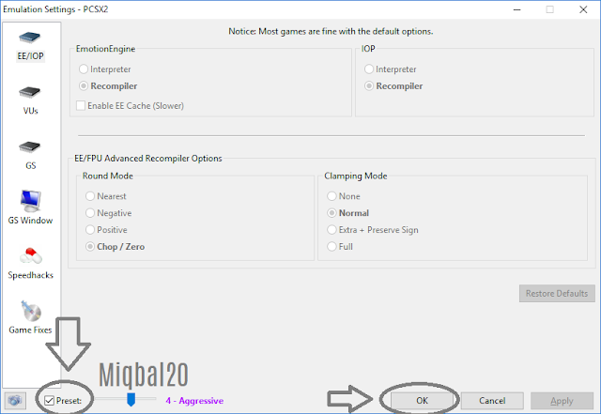
Task: Select EmotionEngine Recompiler radio button
Action: [84, 85]
